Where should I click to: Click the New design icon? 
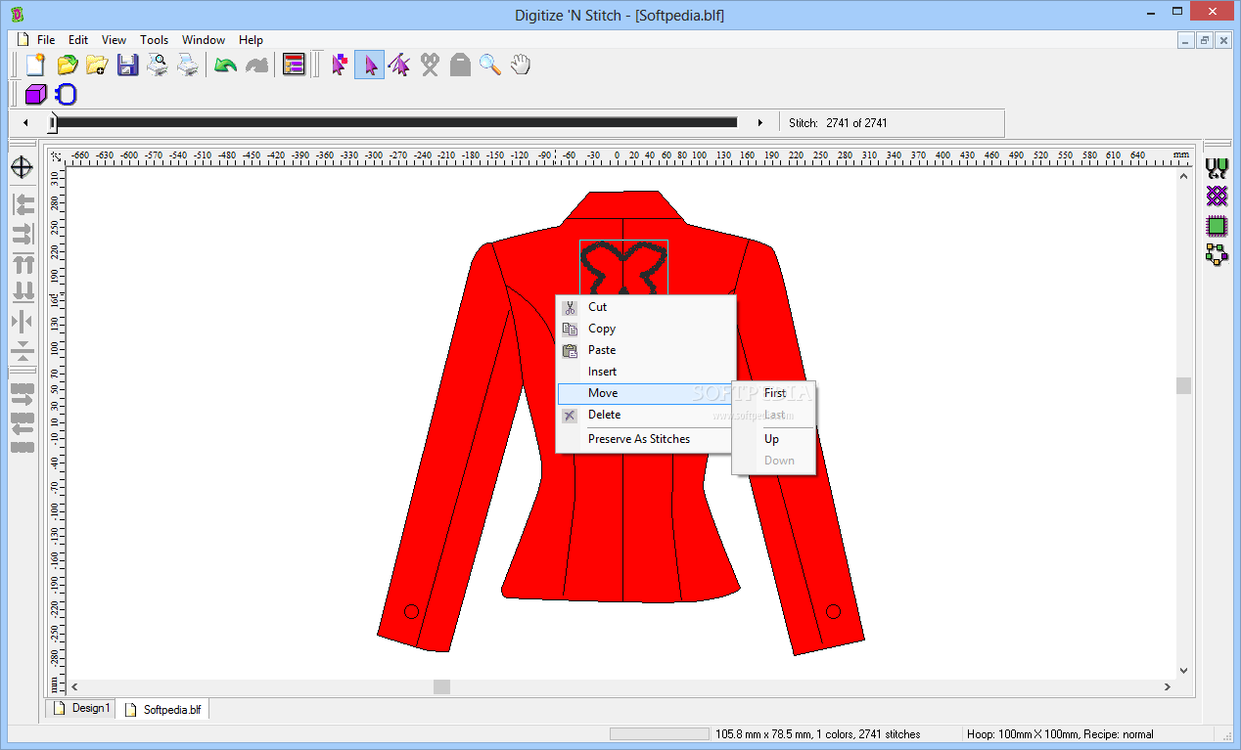[x=36, y=66]
